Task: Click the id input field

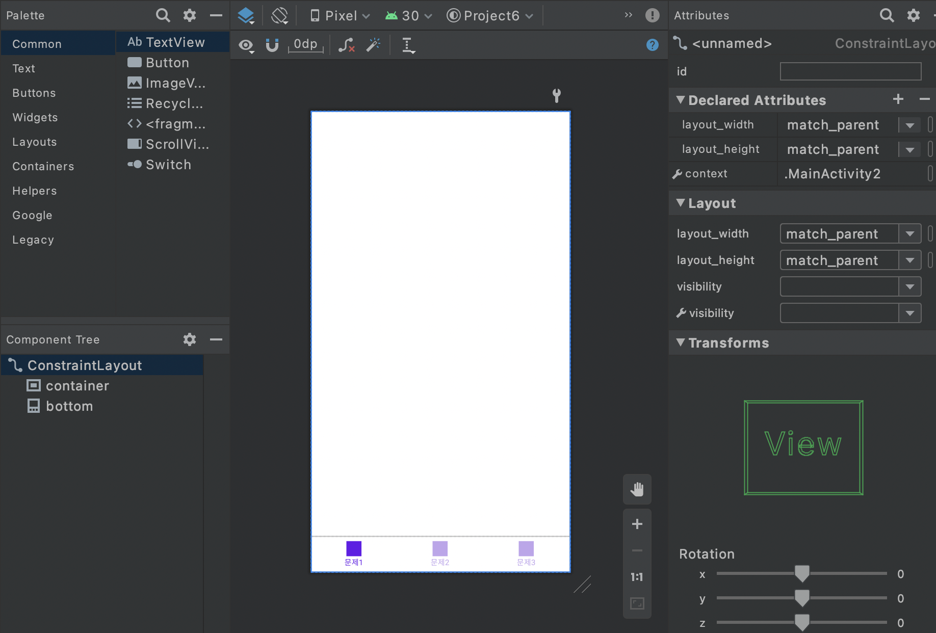Action: (x=850, y=71)
